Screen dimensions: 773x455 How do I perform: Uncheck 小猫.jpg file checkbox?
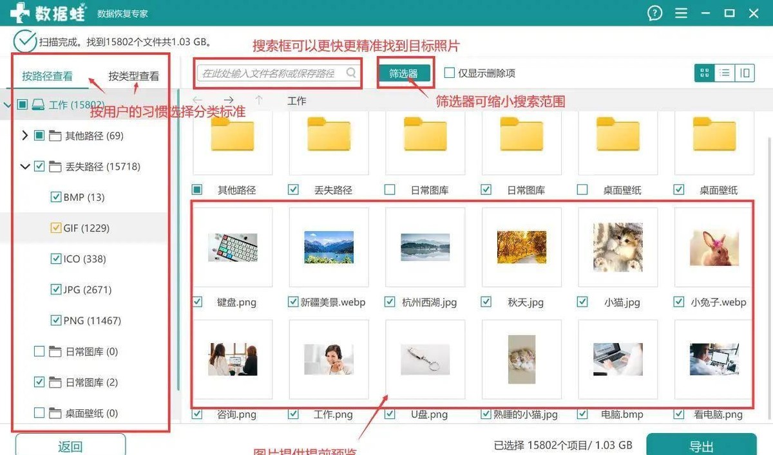click(x=583, y=302)
